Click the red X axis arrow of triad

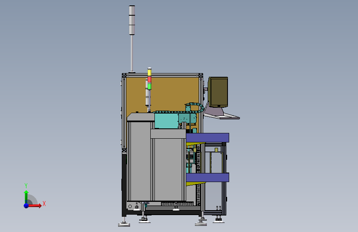(35, 206)
